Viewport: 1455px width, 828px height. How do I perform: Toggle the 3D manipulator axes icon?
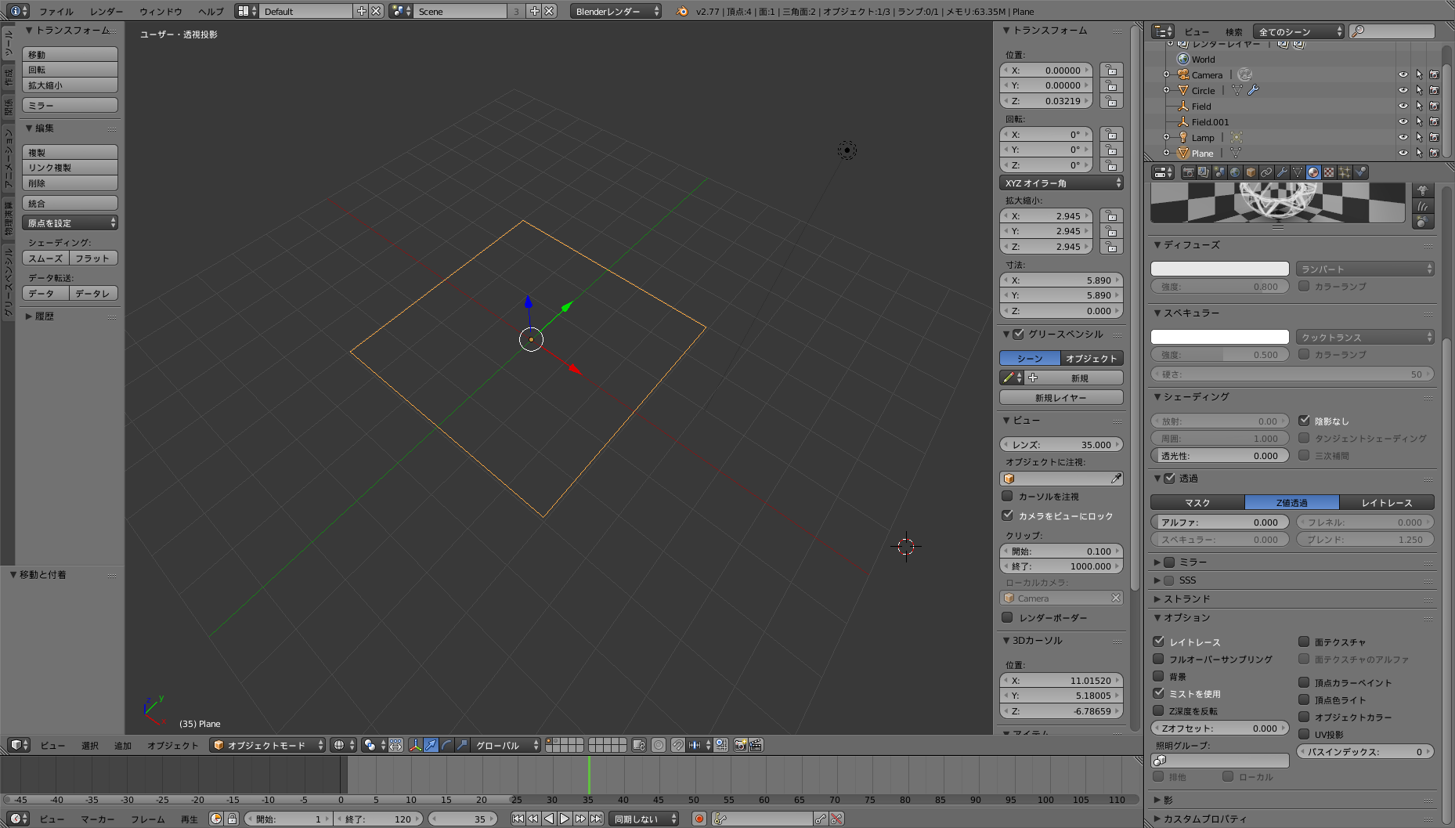click(415, 745)
